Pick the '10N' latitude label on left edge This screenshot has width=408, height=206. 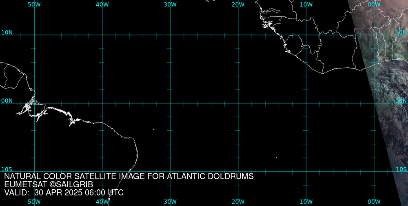(x=7, y=33)
